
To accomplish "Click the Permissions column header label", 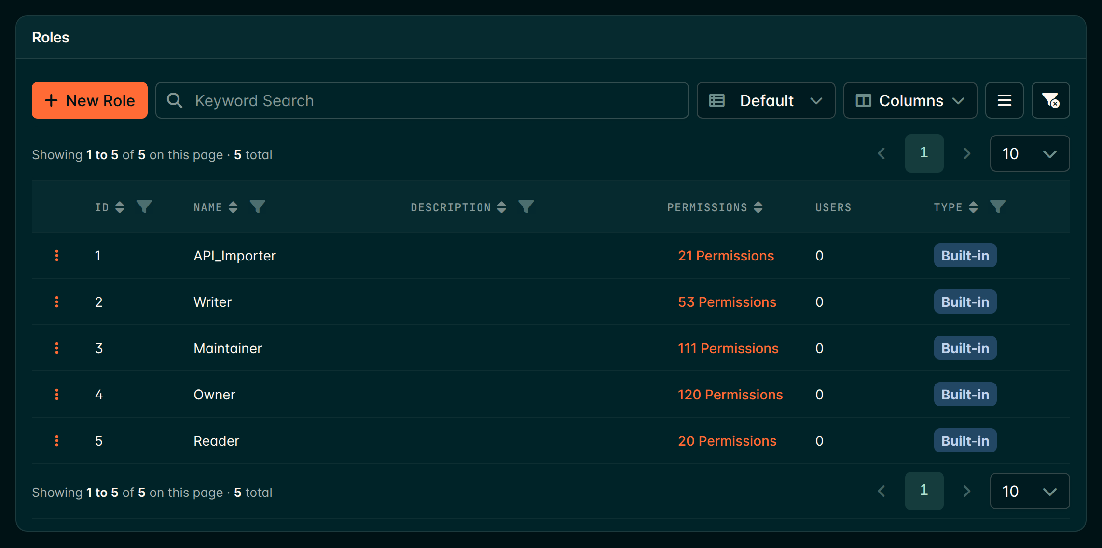I will coord(707,207).
